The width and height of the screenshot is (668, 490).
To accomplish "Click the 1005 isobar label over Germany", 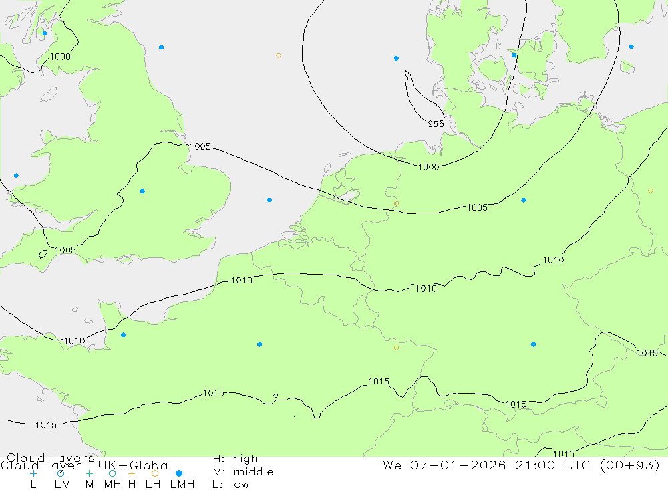I will tap(477, 207).
